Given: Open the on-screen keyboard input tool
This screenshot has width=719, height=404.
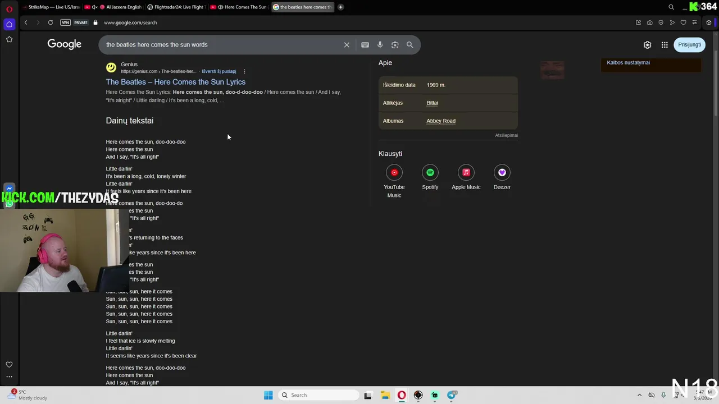Looking at the screenshot, I should tap(365, 45).
